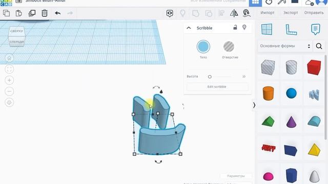Click the Высота slider handle
Image resolution: width=328 pixels, height=184 pixels.
(210, 77)
